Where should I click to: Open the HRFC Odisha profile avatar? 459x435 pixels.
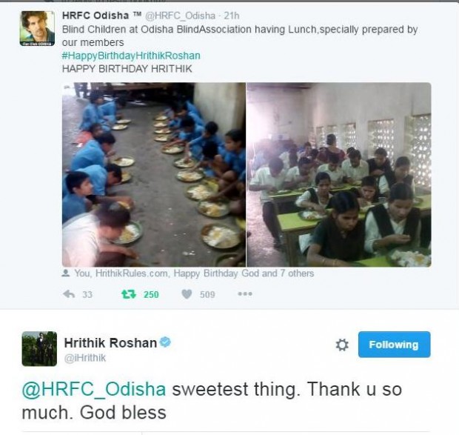(37, 28)
